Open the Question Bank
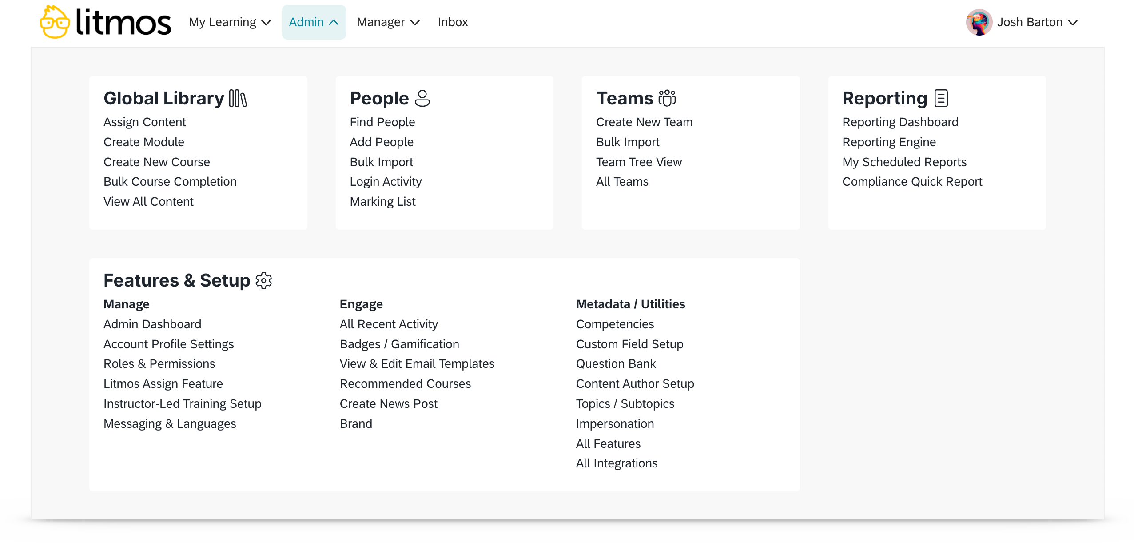1134x543 pixels. pos(616,363)
